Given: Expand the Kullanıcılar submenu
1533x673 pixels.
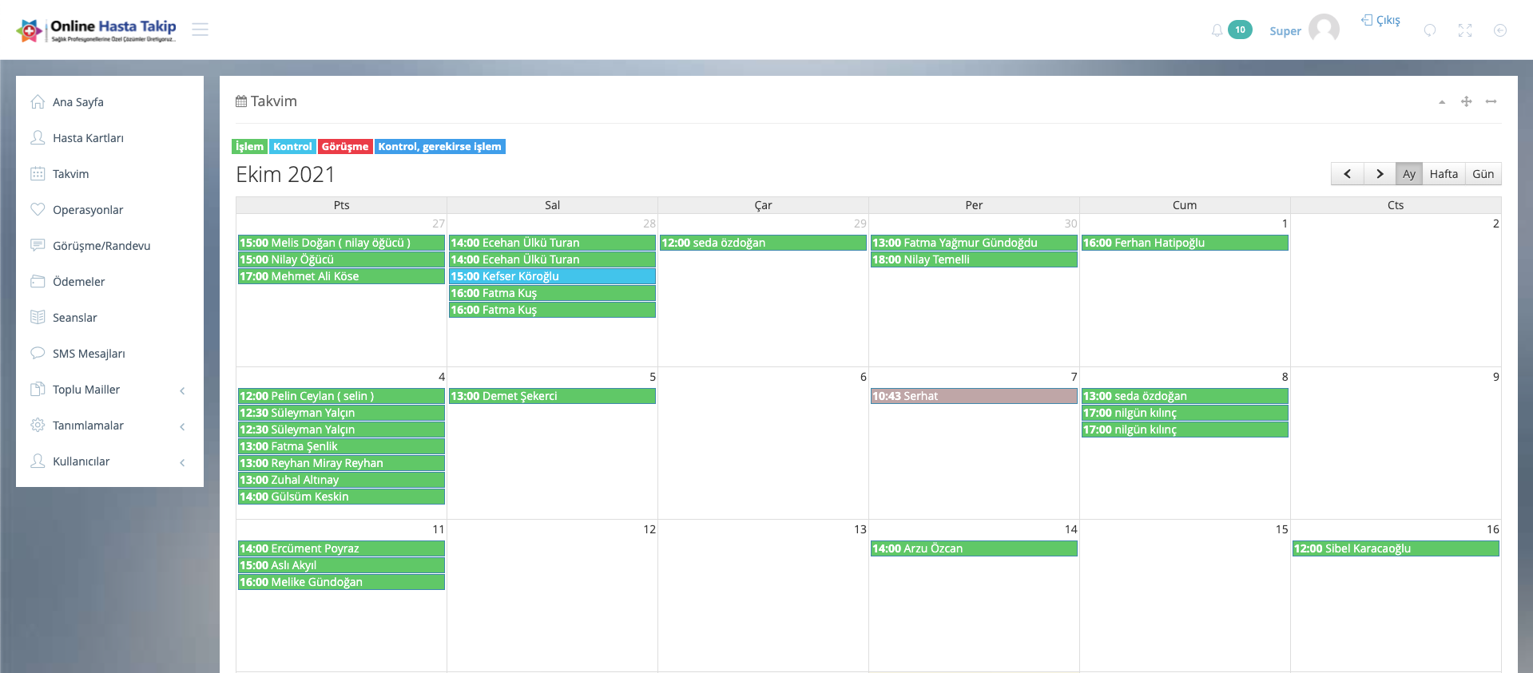Looking at the screenshot, I should pyautogui.click(x=182, y=462).
